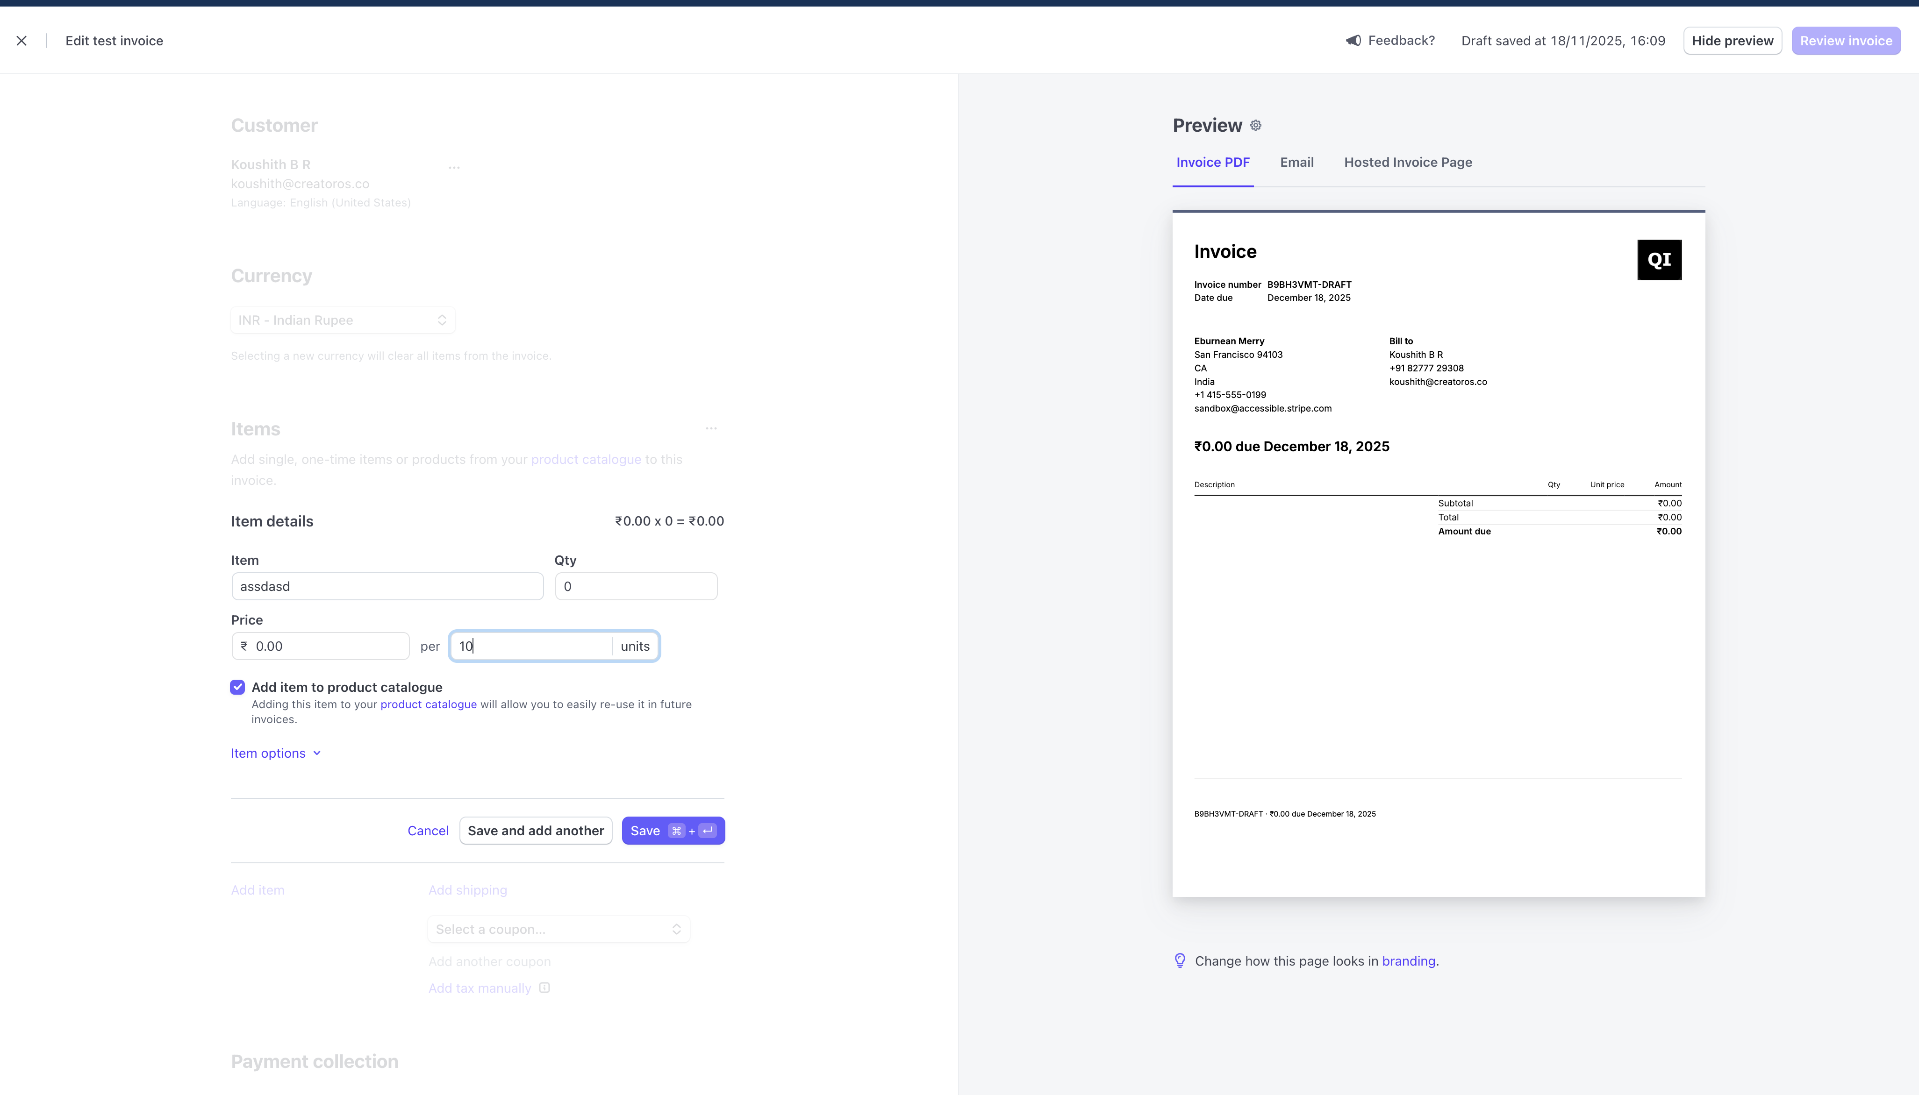Open the INR currency dropdown

[x=342, y=319]
